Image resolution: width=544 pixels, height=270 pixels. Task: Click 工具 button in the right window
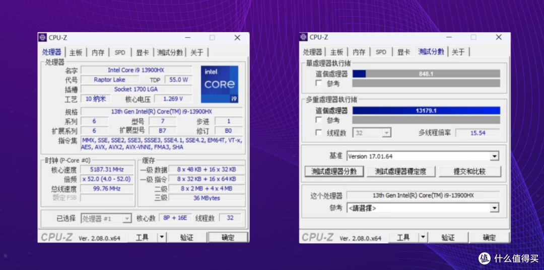pyautogui.click(x=403, y=237)
